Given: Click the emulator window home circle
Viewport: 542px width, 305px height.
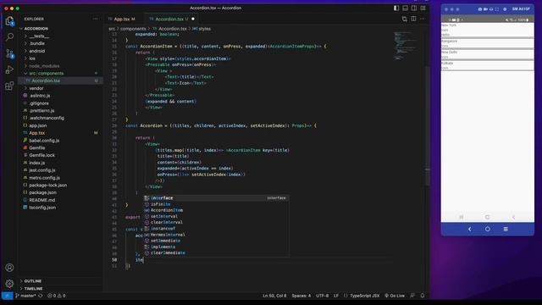Looking at the screenshot, I should point(488,229).
